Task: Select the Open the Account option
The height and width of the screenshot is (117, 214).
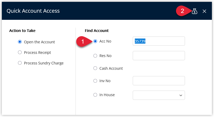Action: [20, 42]
